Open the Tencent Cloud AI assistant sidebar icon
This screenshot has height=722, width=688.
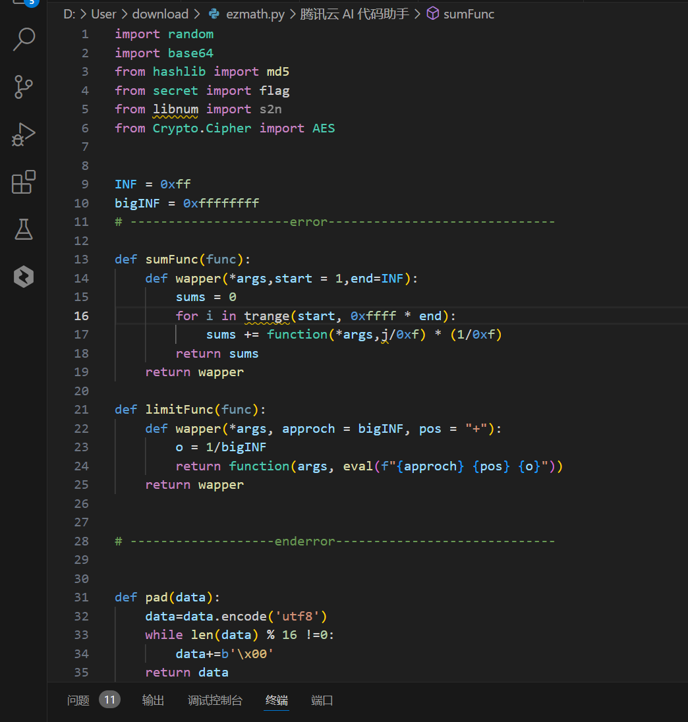[24, 277]
